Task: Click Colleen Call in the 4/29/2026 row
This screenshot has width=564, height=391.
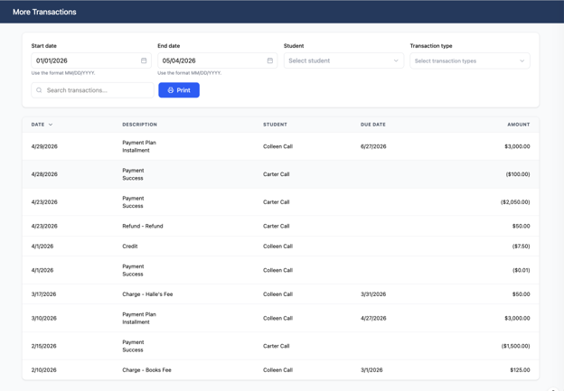Action: click(x=277, y=146)
